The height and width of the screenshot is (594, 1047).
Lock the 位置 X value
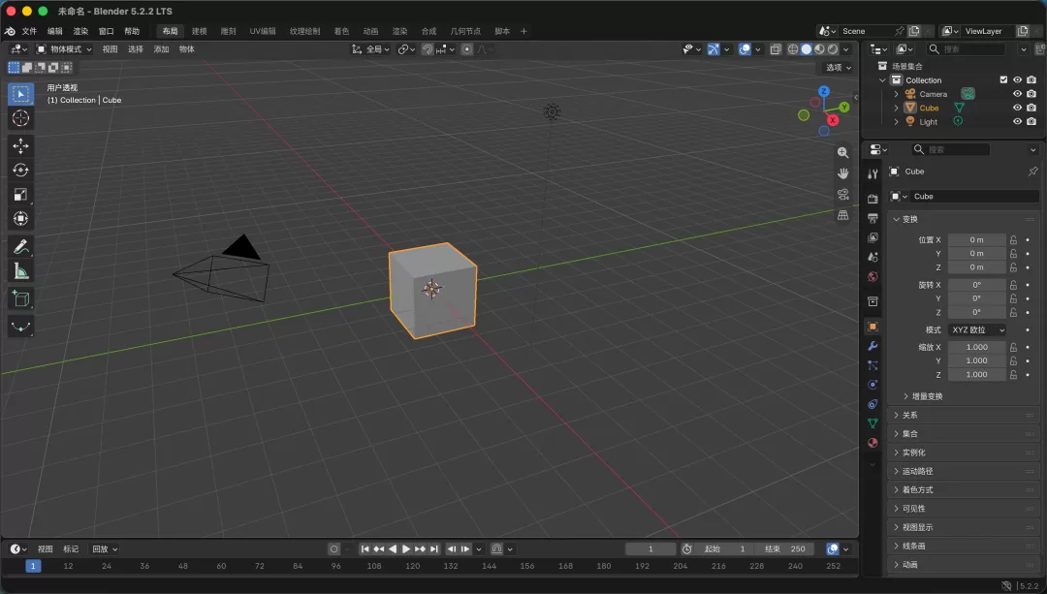(x=1013, y=239)
